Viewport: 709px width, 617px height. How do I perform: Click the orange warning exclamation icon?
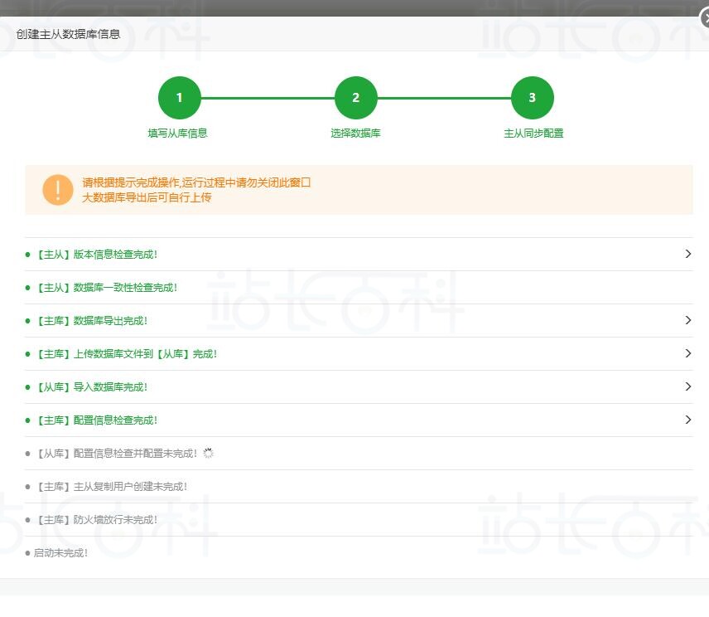pos(57,190)
